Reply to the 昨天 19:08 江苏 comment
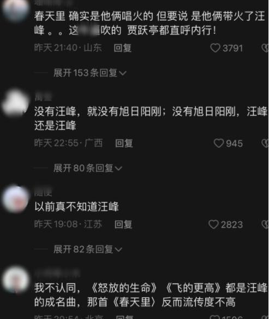The height and width of the screenshot is (319, 269). pos(123,224)
